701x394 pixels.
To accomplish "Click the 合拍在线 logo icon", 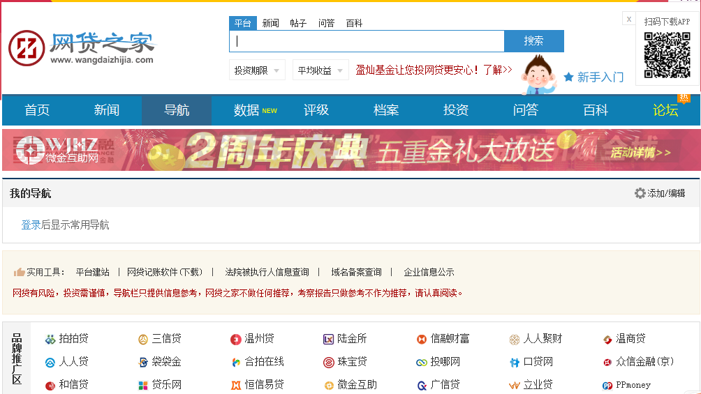I will tap(235, 363).
